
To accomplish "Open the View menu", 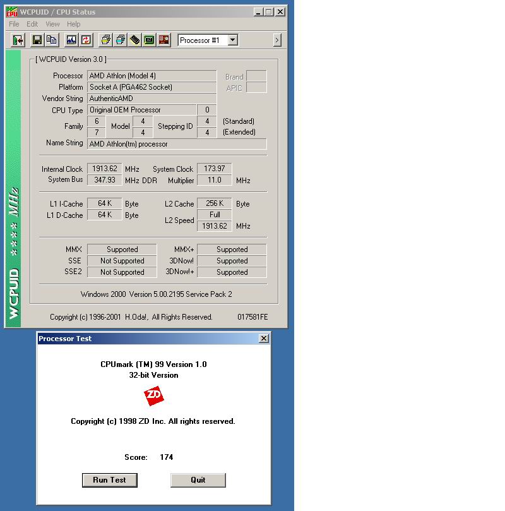I will [52, 24].
